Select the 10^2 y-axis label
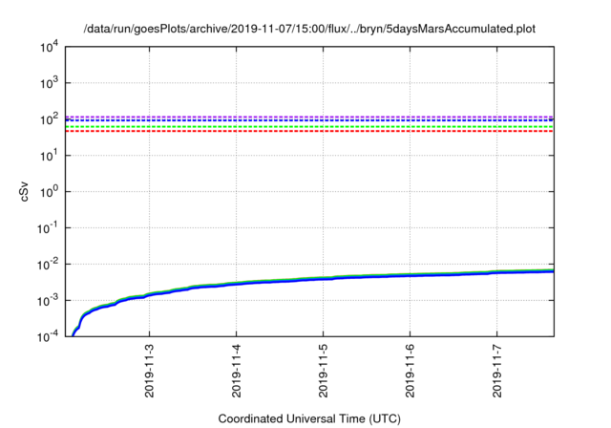The width and height of the screenshot is (611, 428). pyautogui.click(x=49, y=118)
